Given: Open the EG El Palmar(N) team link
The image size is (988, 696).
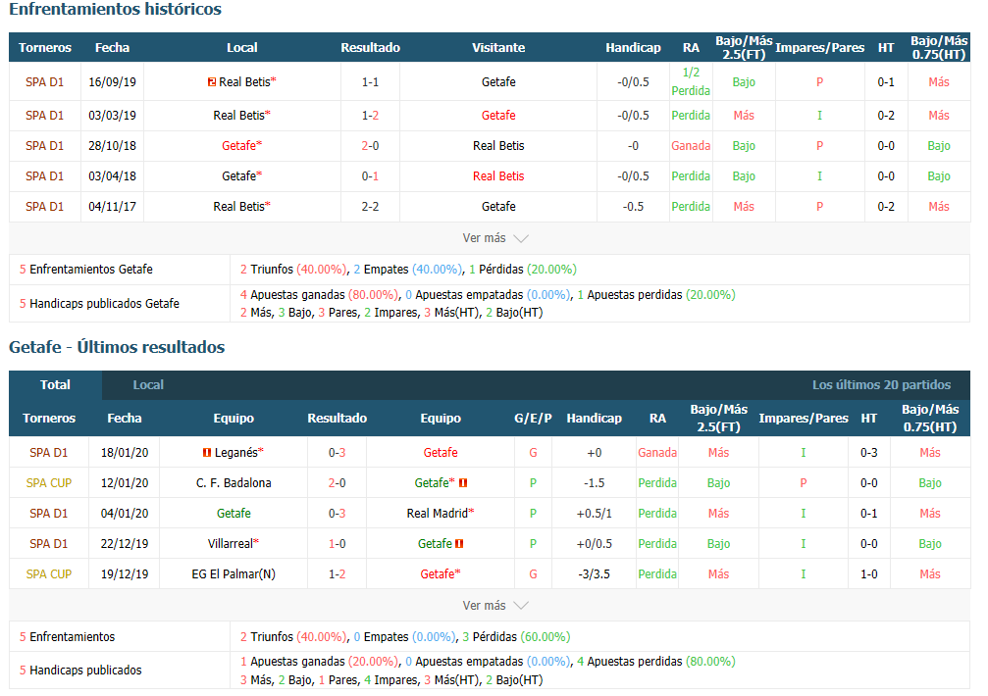Looking at the screenshot, I should (234, 573).
